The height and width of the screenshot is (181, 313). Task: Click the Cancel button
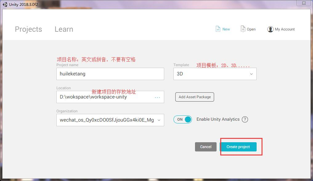click(x=205, y=147)
